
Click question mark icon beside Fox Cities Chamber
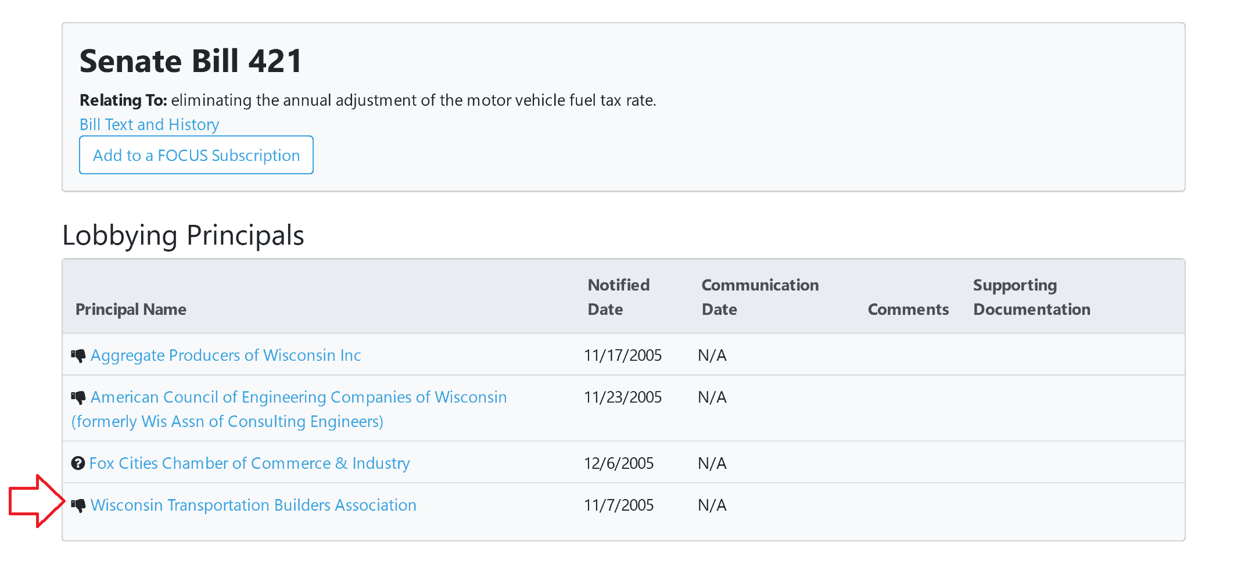point(78,463)
